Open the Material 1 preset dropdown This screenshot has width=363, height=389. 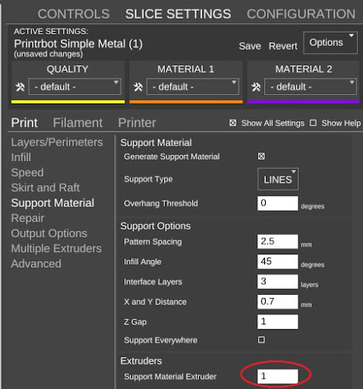pyautogui.click(x=193, y=86)
